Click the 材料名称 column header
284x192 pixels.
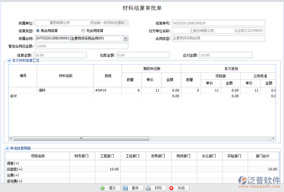[65, 76]
